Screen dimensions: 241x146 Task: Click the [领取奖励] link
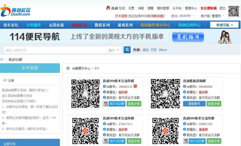pos(157,16)
